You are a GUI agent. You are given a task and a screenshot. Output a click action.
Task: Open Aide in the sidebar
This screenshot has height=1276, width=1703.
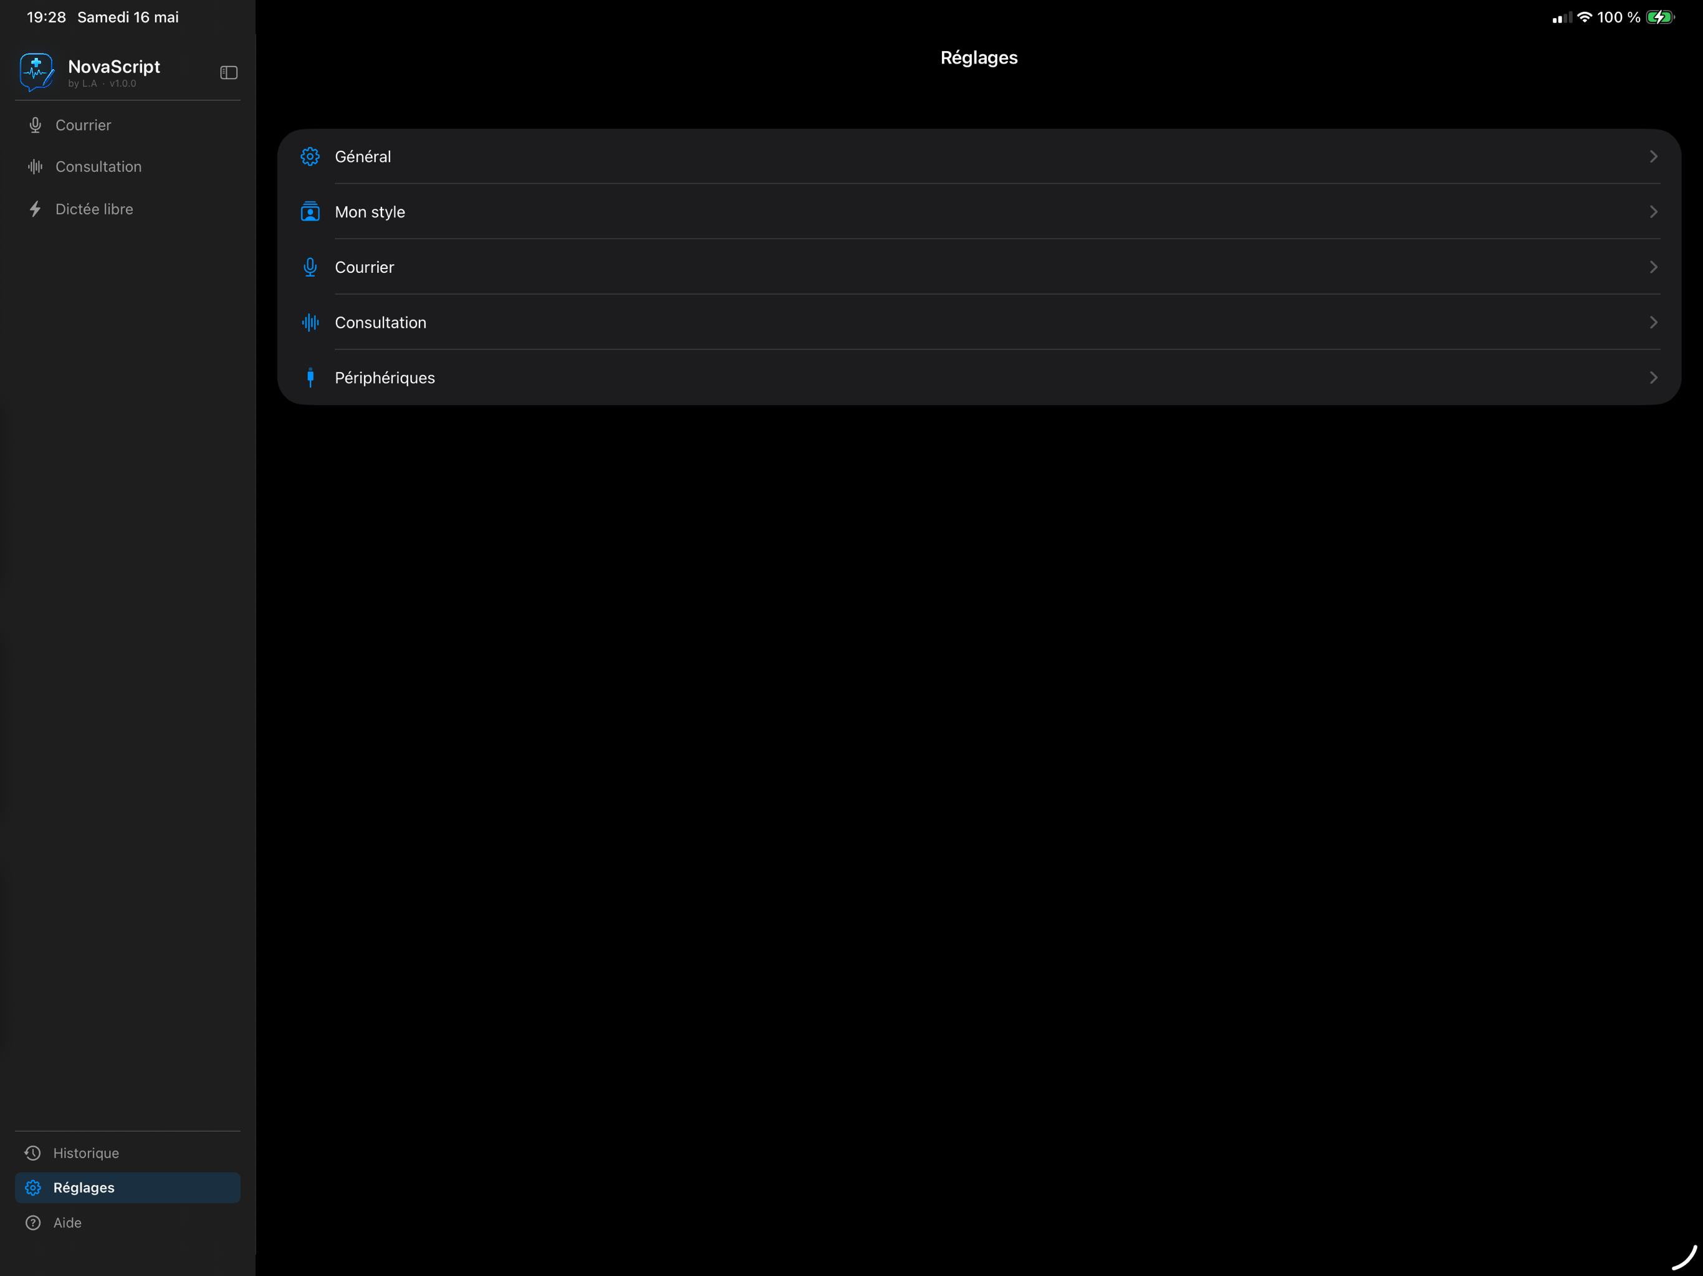point(128,1222)
